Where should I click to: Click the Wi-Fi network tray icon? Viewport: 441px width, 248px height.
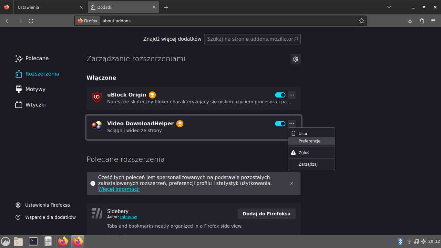pyautogui.click(x=409, y=242)
